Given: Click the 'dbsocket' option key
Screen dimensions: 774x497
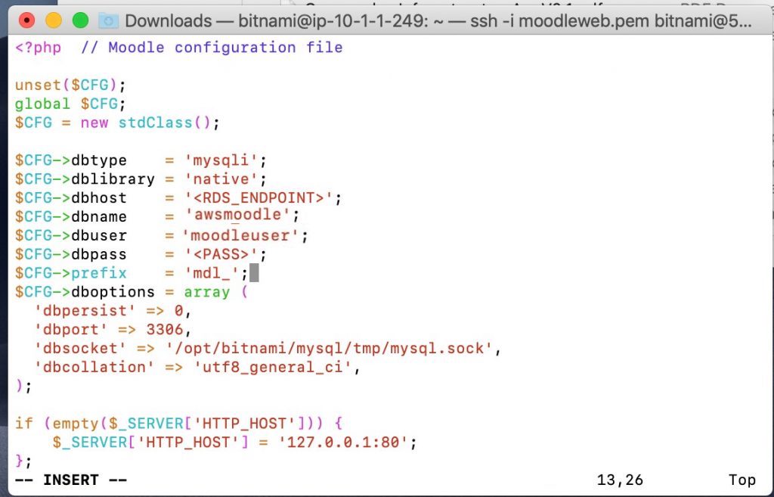Looking at the screenshot, I should pos(80,348).
